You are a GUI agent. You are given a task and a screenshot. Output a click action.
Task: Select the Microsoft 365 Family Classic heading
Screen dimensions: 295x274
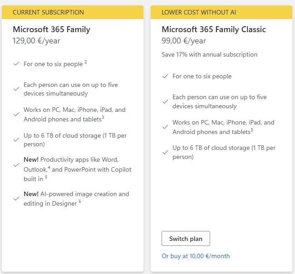click(x=214, y=29)
